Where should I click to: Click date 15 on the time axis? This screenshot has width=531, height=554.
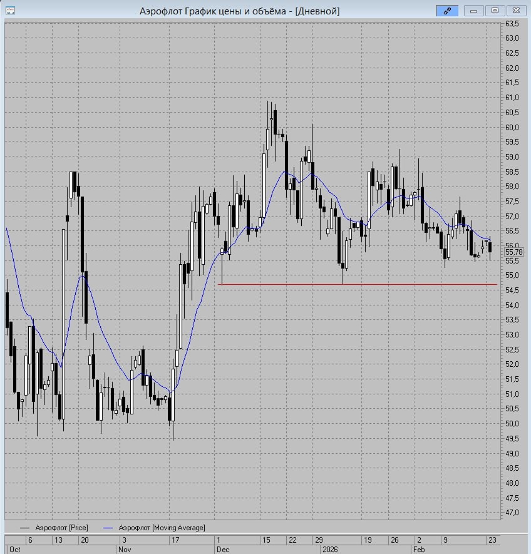(x=266, y=540)
